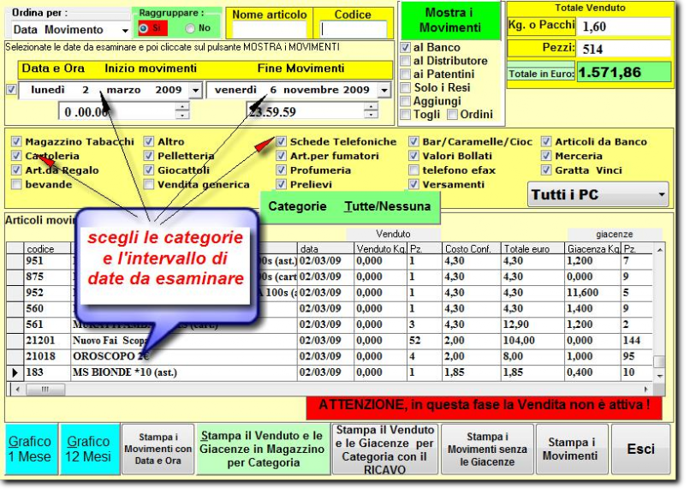Toggle the al Banco checkbox
The height and width of the screenshot is (494, 690).
point(405,47)
